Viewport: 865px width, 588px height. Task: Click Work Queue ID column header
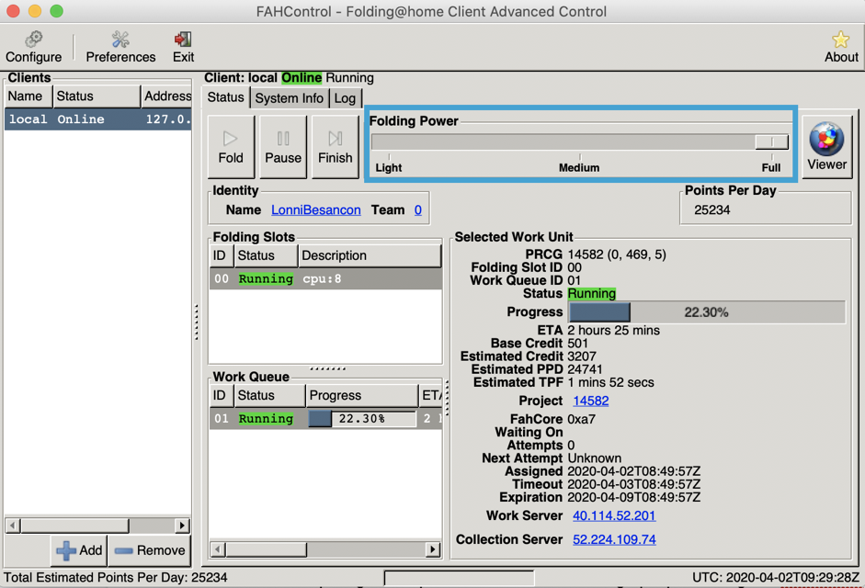[222, 395]
